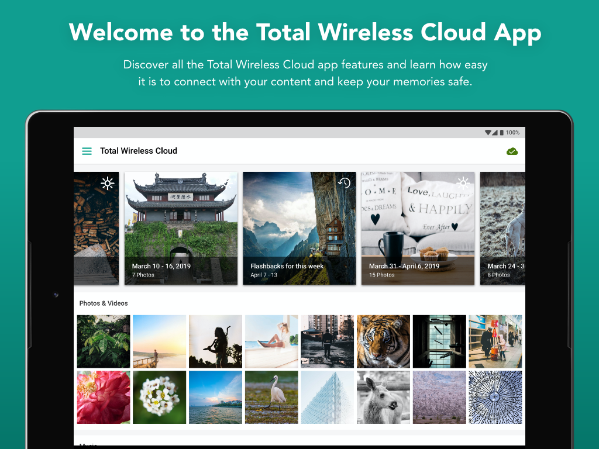Open the black and white kangaroo photo
This screenshot has height=449, width=599.
point(383,397)
